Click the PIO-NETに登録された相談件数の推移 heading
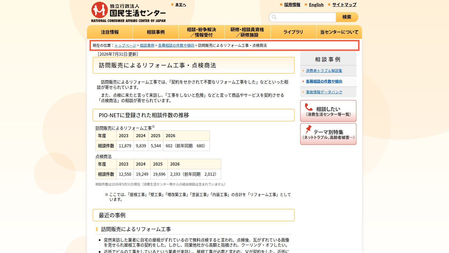The height and width of the screenshot is (253, 449). (194, 115)
